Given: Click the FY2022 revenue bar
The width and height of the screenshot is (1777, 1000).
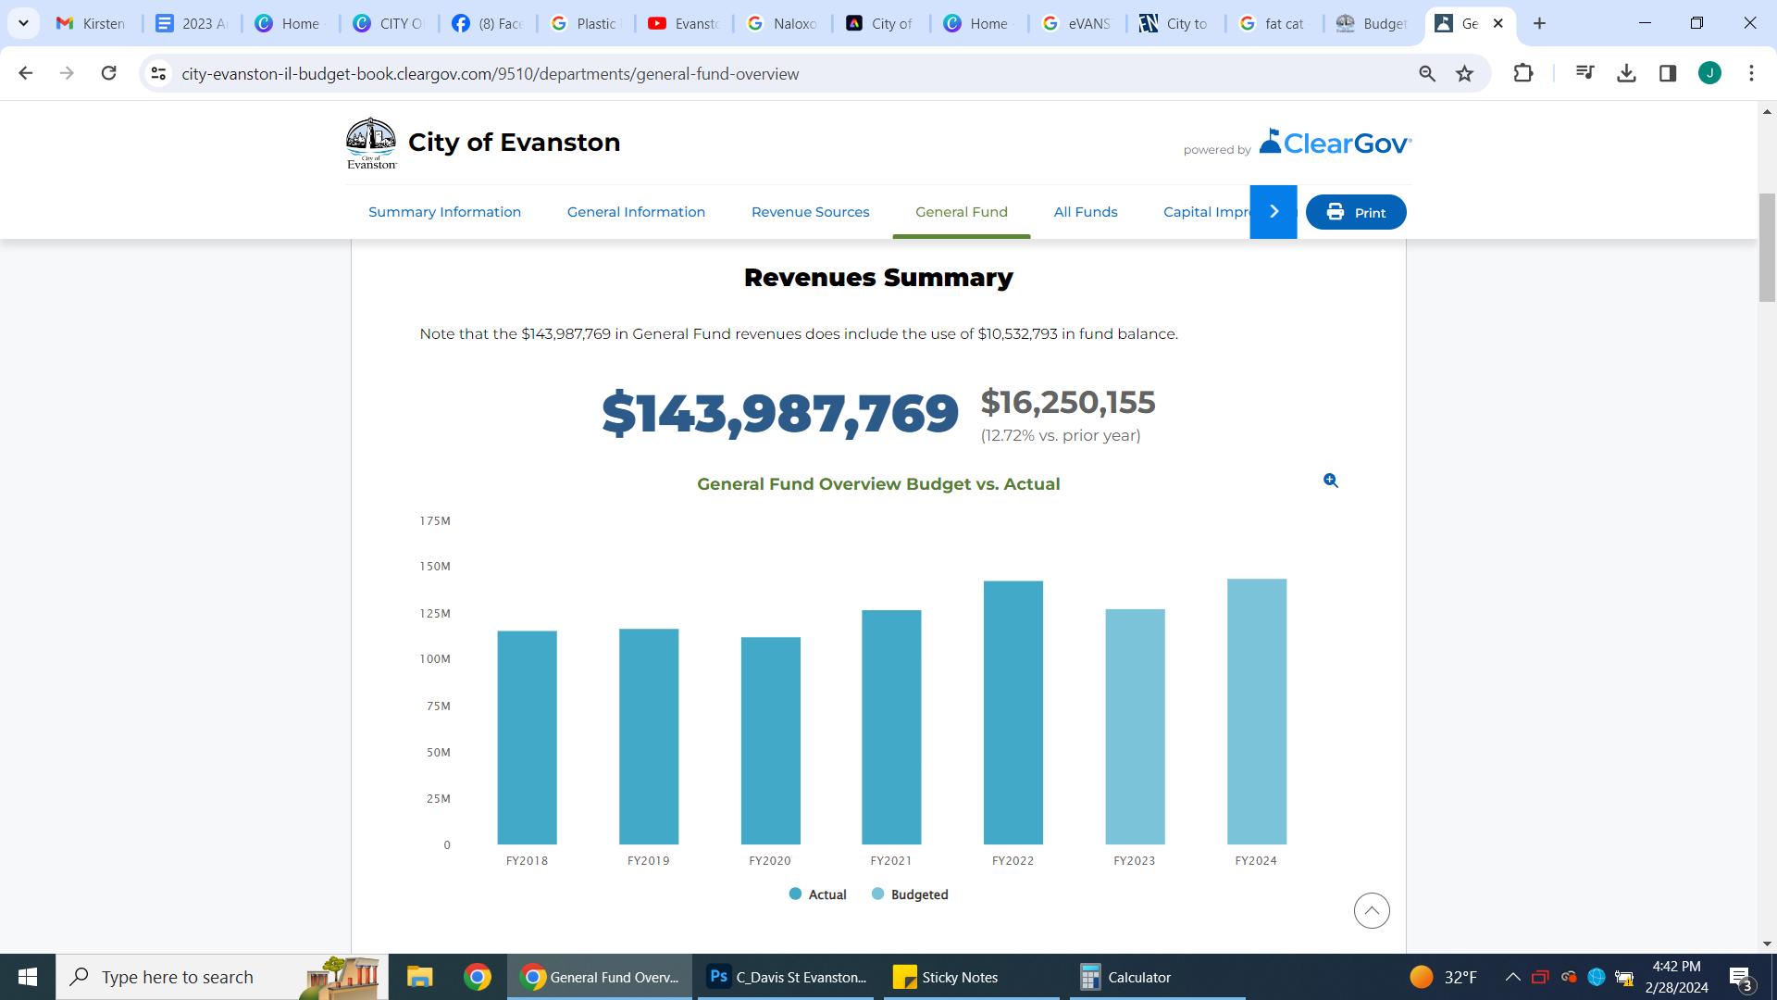Looking at the screenshot, I should (x=1013, y=713).
